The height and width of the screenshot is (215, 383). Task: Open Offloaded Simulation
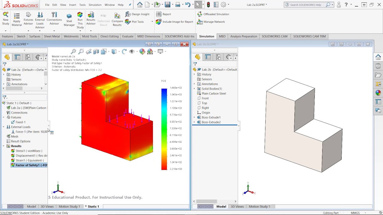pyautogui.click(x=213, y=14)
